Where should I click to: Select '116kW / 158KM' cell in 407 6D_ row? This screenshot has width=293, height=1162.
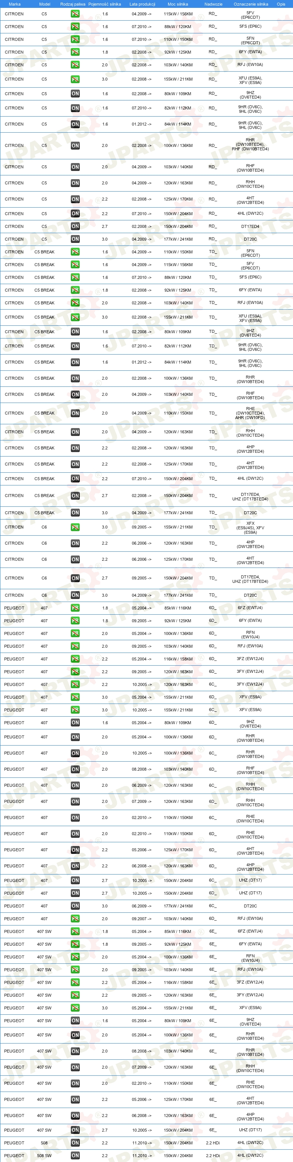coord(178,659)
